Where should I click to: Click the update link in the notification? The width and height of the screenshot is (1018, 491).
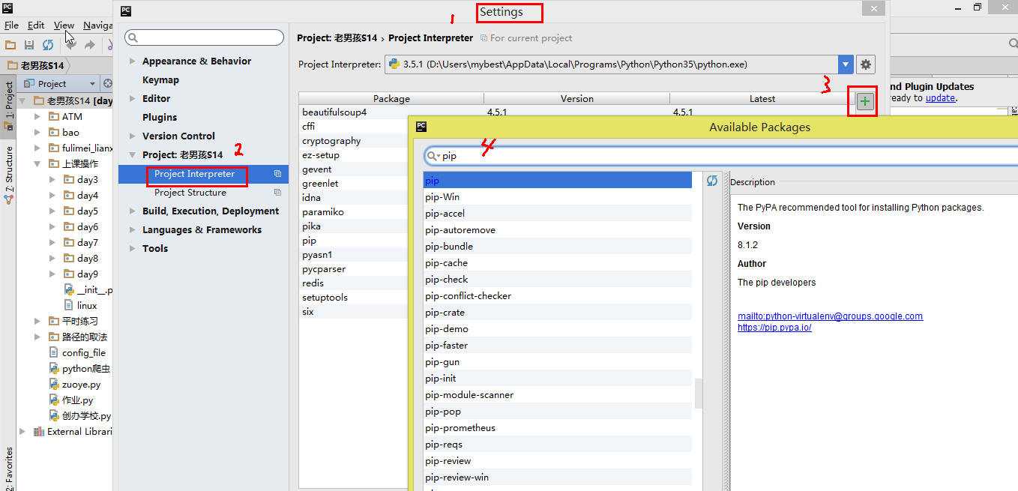[x=940, y=98]
